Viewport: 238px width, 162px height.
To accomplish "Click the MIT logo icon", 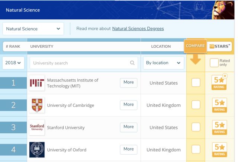I will [37, 83].
